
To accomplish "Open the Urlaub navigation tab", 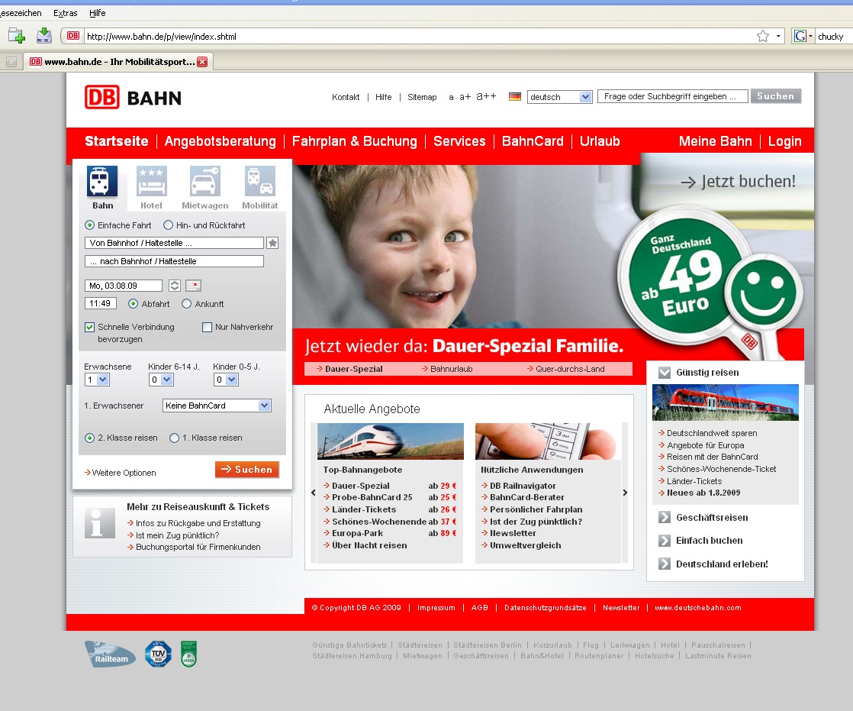I will pos(600,141).
